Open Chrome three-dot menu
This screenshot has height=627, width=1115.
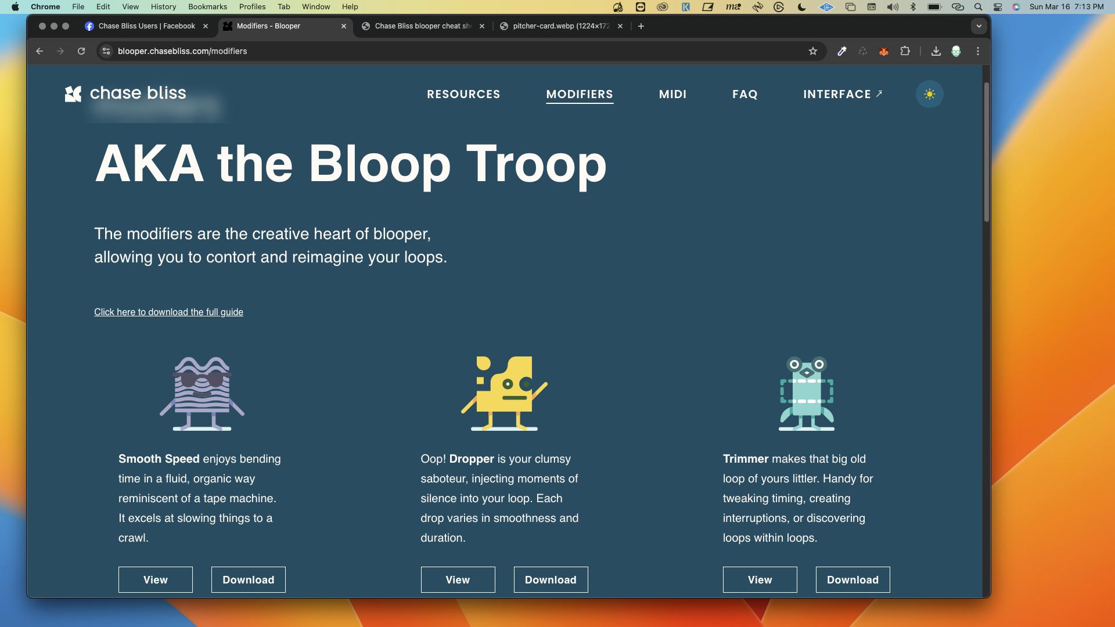978,51
